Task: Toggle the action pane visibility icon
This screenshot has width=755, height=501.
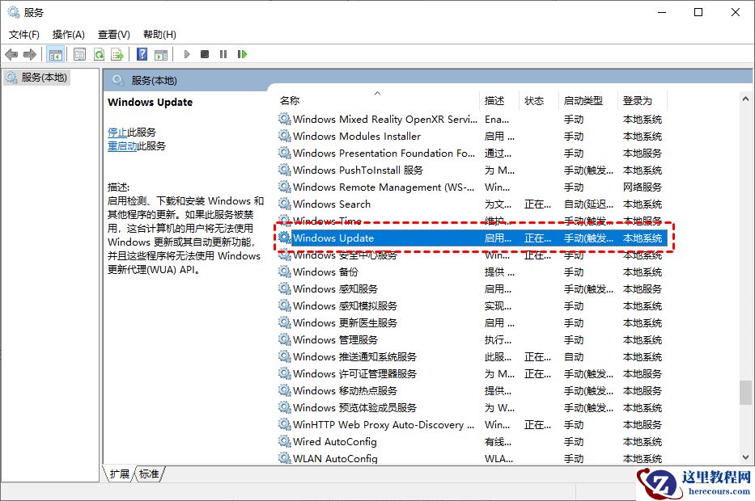Action: coord(162,54)
